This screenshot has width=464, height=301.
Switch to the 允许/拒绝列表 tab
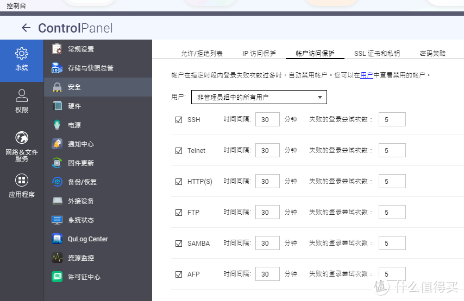click(202, 54)
